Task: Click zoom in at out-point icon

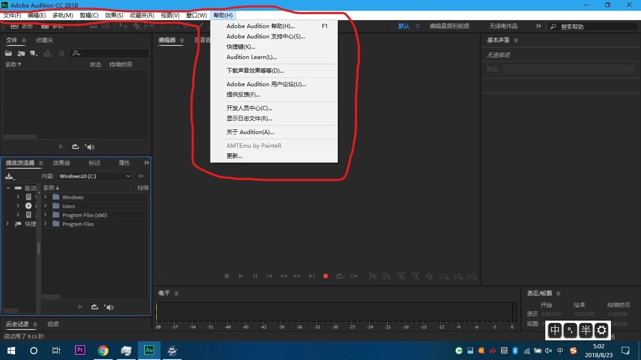Action: (x=458, y=277)
